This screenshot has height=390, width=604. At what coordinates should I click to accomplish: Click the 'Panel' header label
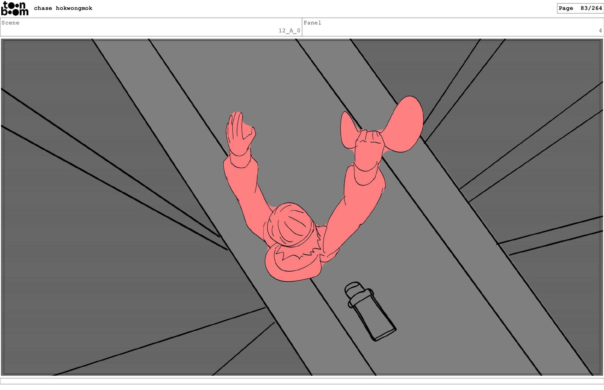312,23
